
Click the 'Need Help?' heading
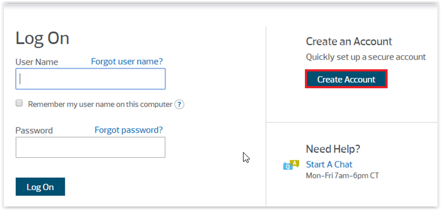coord(333,149)
